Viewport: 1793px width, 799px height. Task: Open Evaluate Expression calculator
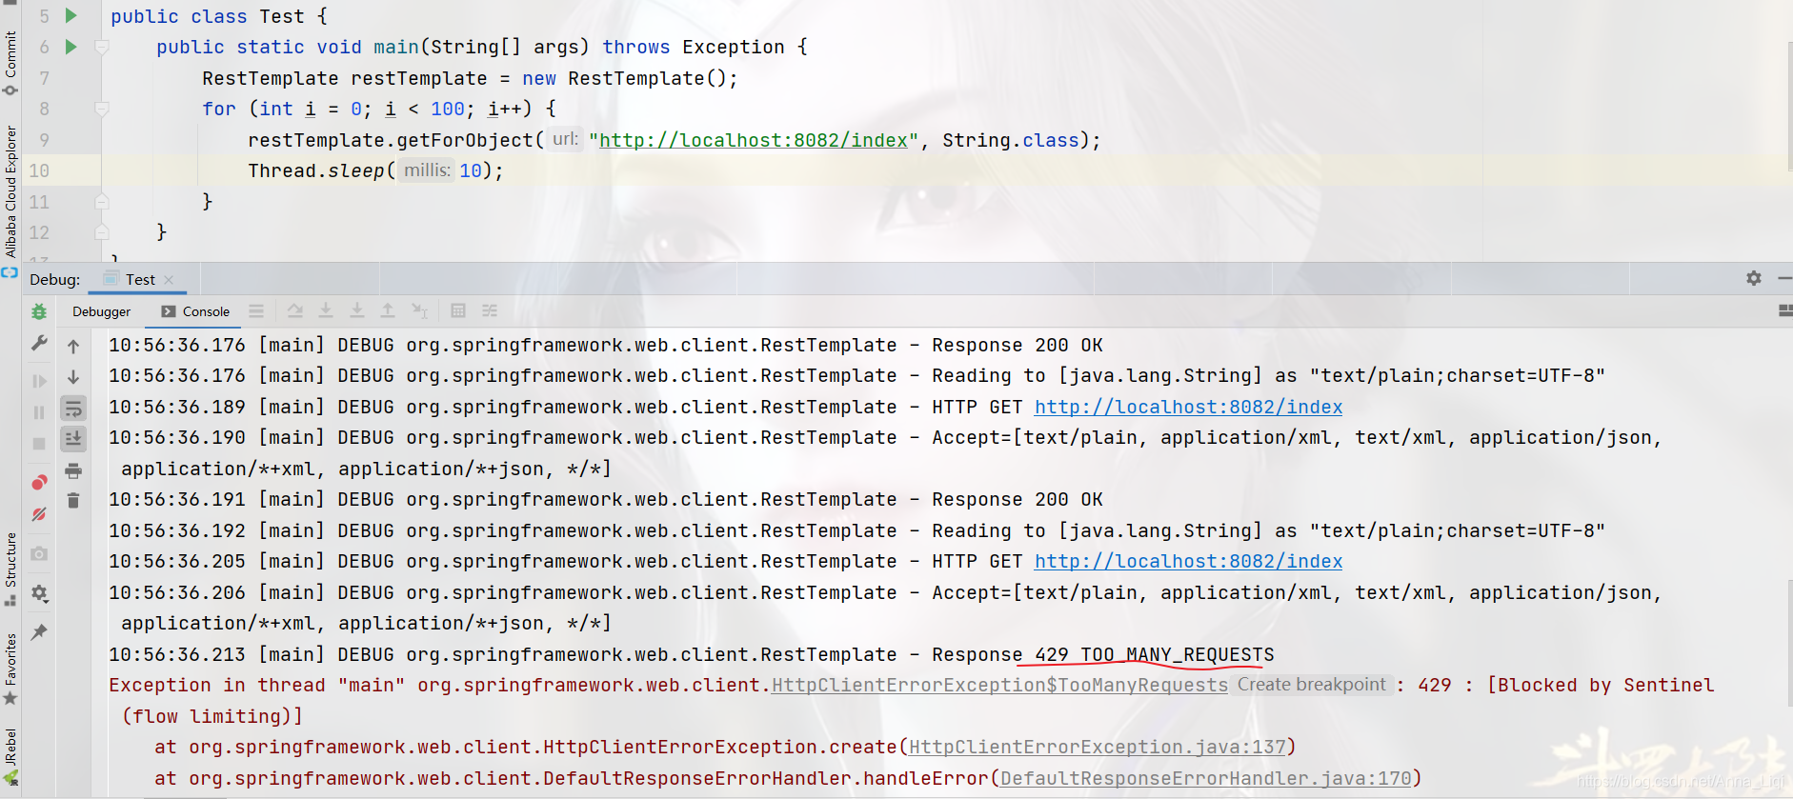click(458, 311)
